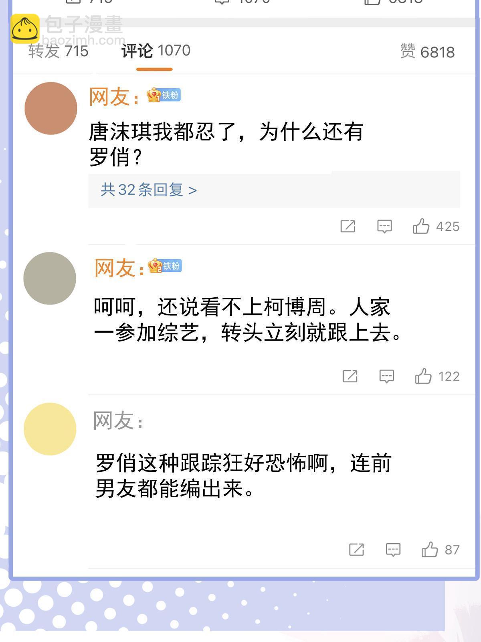Switch to the 转发 715 tab

(59, 51)
